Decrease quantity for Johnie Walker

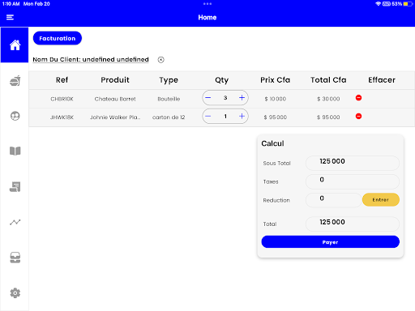tap(208, 117)
